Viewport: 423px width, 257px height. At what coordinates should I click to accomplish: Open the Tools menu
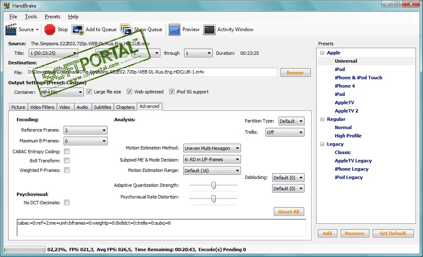point(31,17)
